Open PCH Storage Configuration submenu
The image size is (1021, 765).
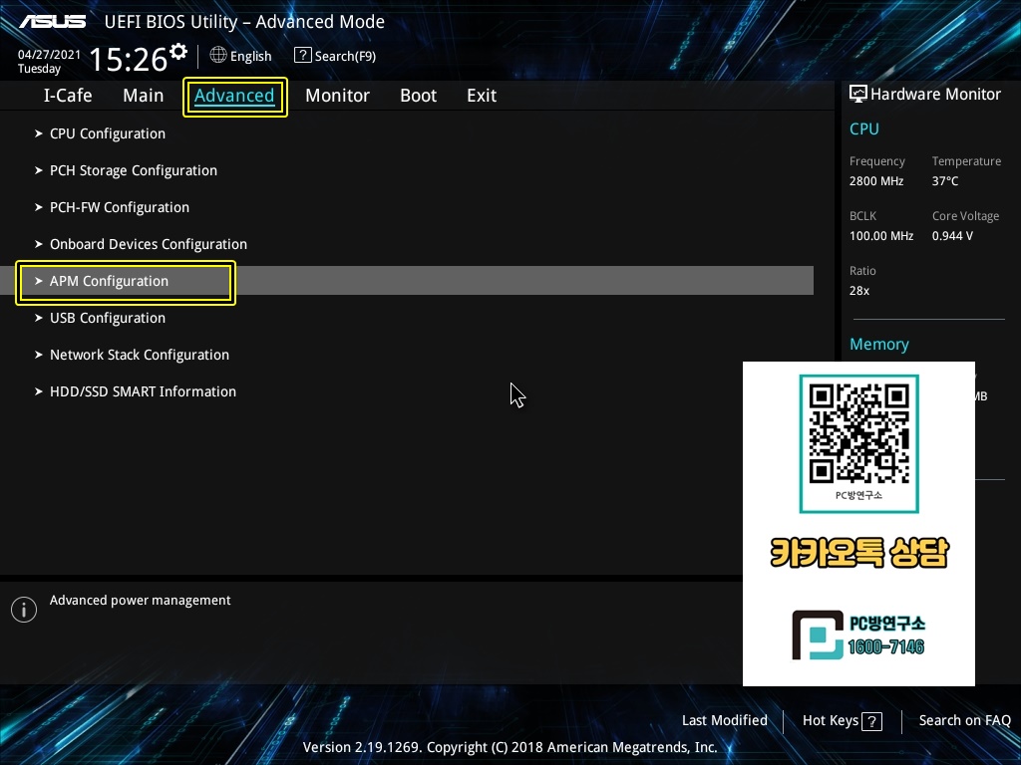134,170
